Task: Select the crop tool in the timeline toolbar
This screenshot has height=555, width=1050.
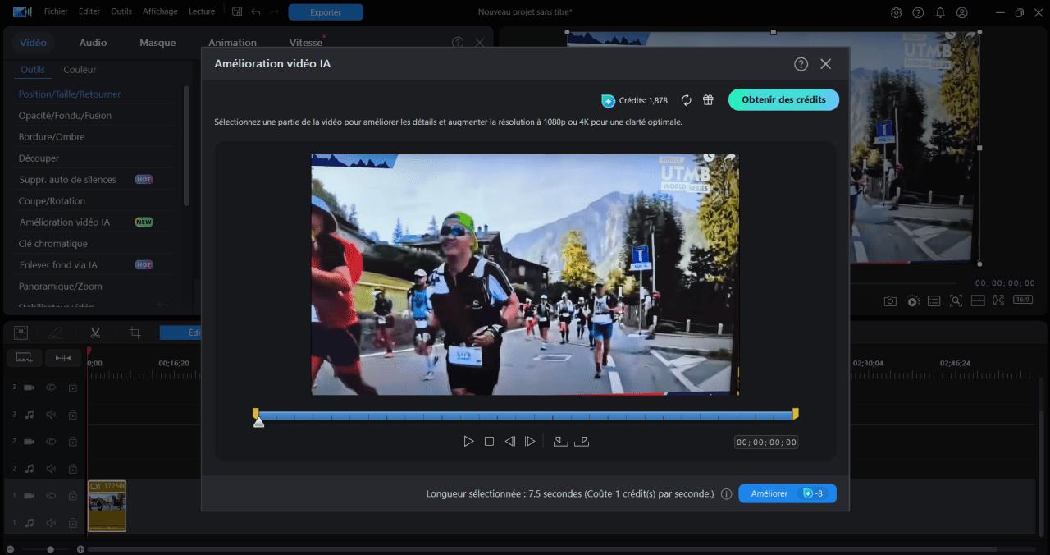Action: click(x=134, y=333)
